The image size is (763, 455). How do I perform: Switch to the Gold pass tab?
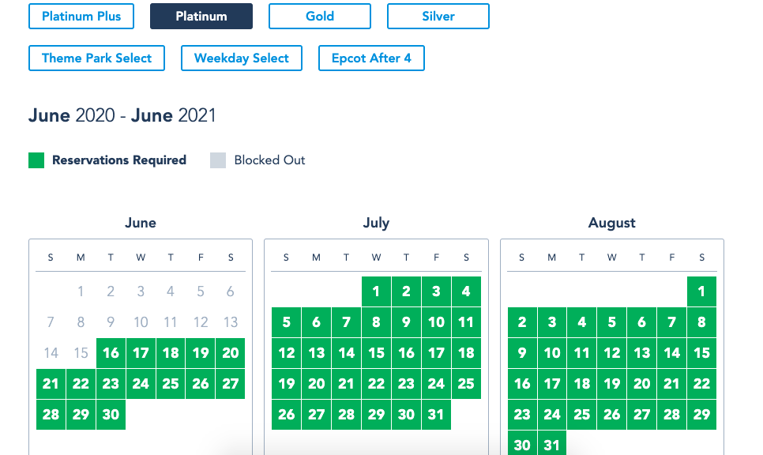point(320,16)
